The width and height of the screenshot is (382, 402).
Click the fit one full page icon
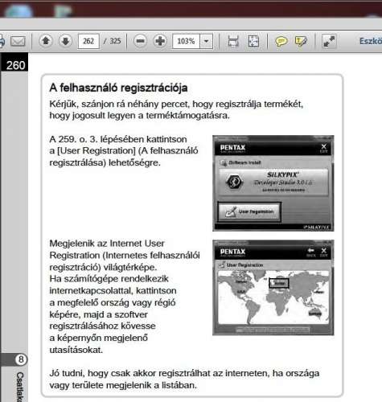253,41
